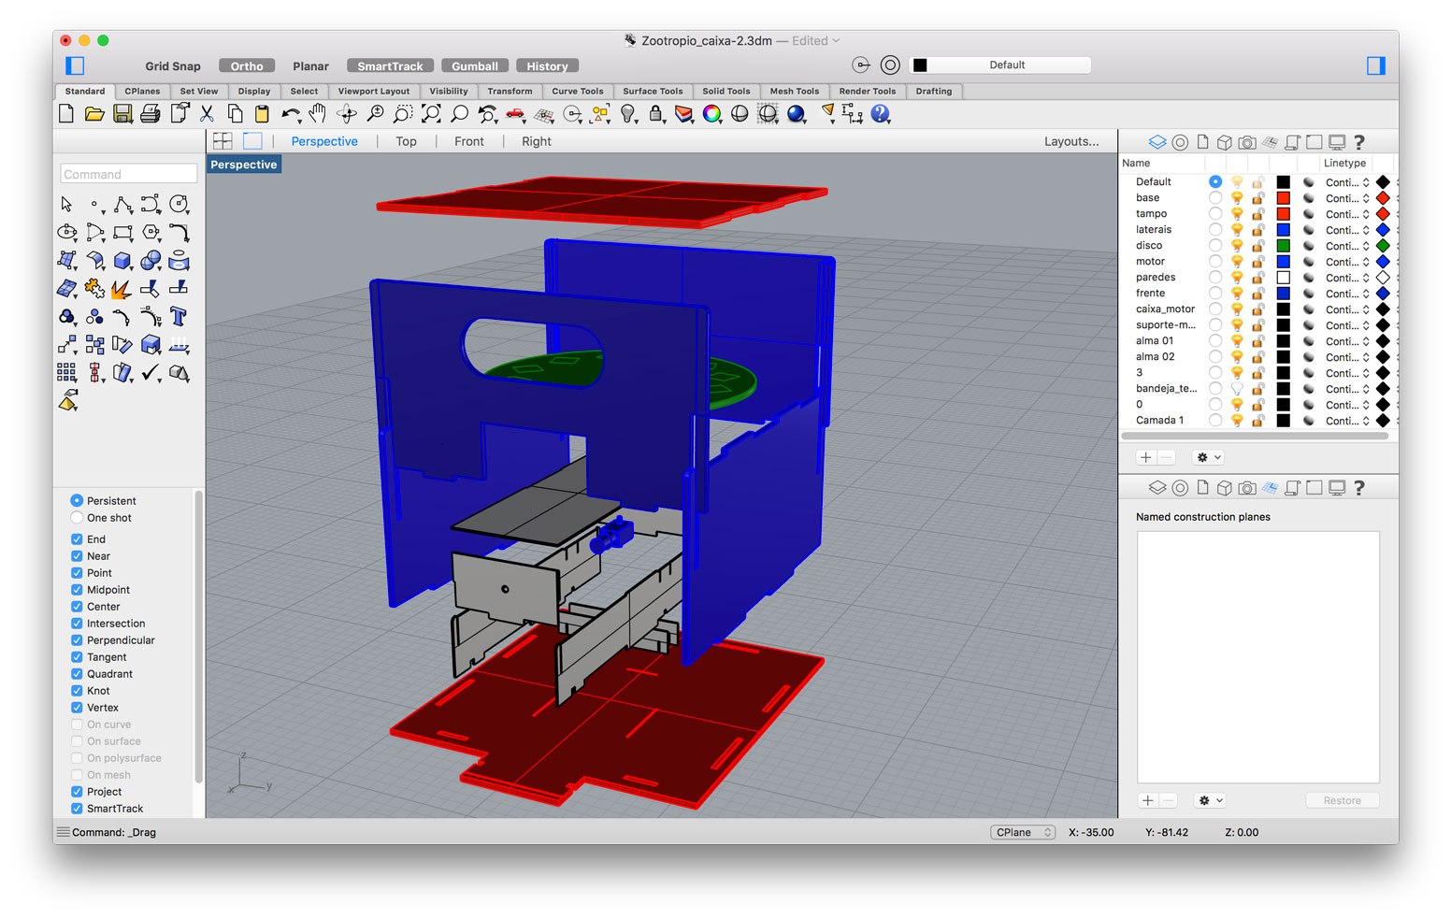1451x919 pixels.
Task: Open the Default layer dropdown in title bar
Action: pos(1000,65)
